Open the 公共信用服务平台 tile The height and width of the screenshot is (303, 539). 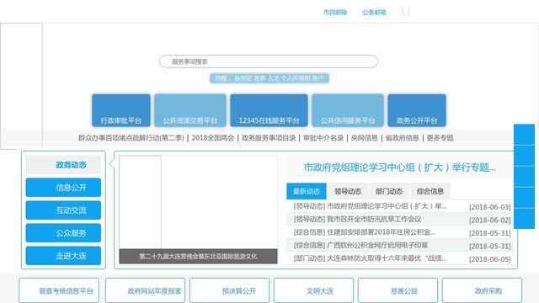click(x=348, y=110)
